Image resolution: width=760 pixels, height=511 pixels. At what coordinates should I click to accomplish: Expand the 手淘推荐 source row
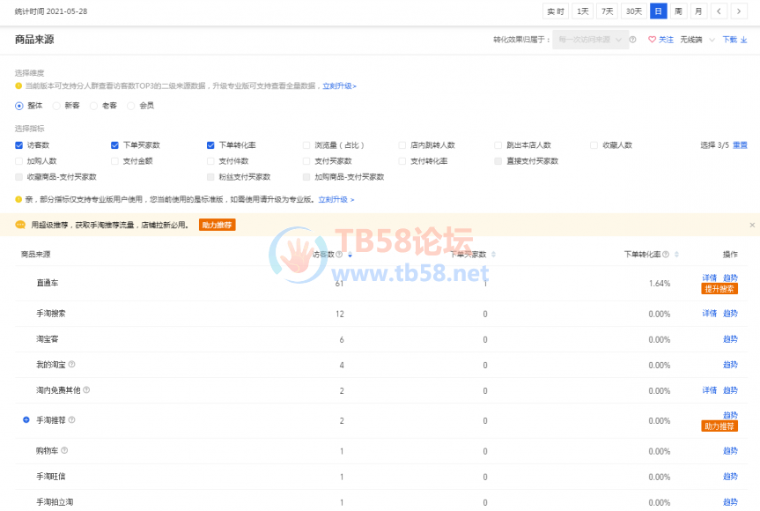(x=26, y=420)
